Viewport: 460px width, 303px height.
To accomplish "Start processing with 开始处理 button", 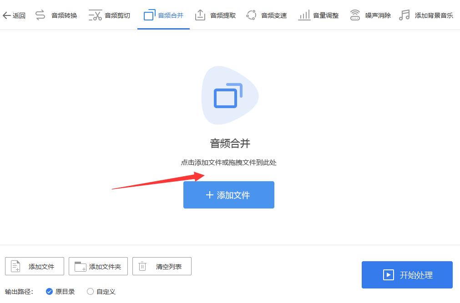I will 407,274.
